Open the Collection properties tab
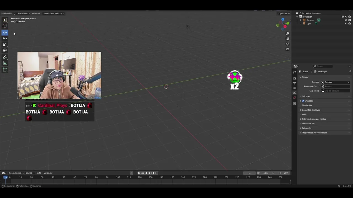The width and height of the screenshot is (353, 198). [x=294, y=104]
